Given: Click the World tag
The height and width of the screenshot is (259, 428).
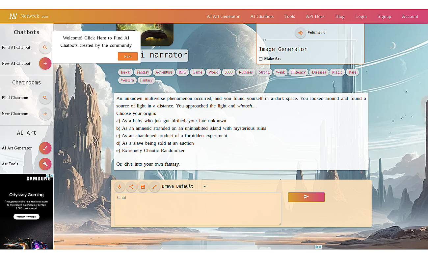Looking at the screenshot, I should tap(213, 72).
